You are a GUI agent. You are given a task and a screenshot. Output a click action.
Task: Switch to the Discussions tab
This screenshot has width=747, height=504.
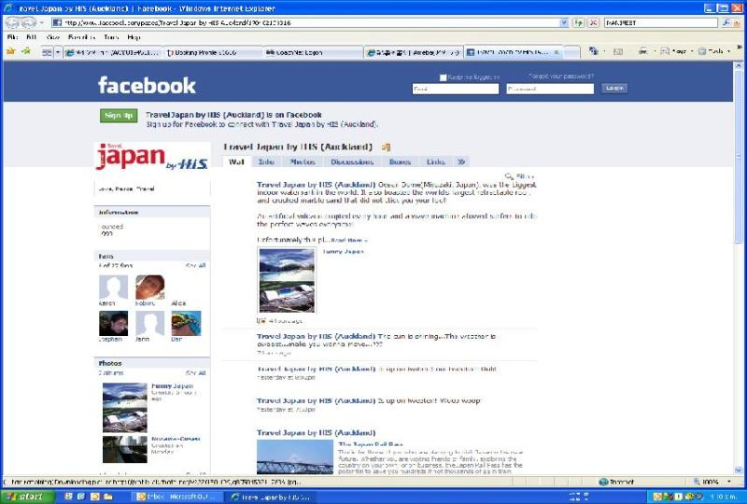tap(352, 161)
